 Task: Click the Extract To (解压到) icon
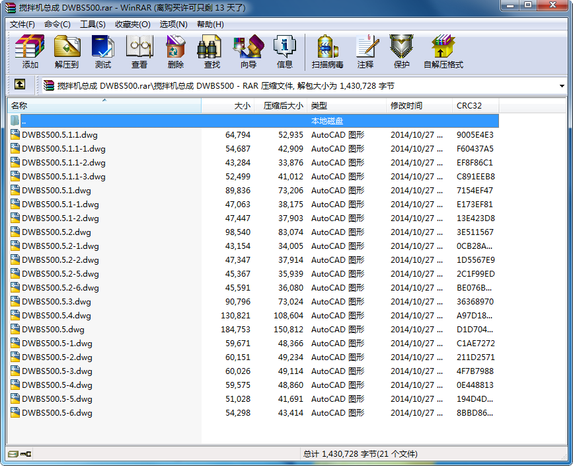click(67, 52)
